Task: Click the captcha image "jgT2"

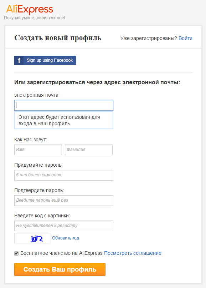Action: click(x=33, y=238)
